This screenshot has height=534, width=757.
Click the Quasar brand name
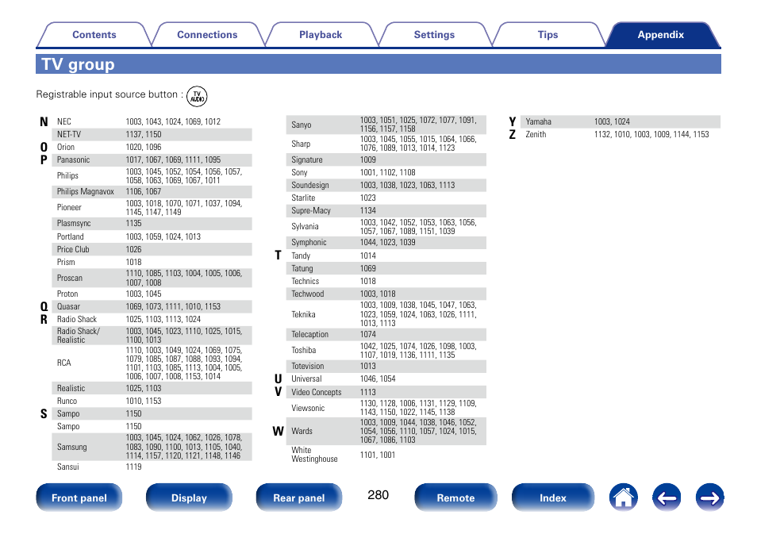(x=68, y=306)
